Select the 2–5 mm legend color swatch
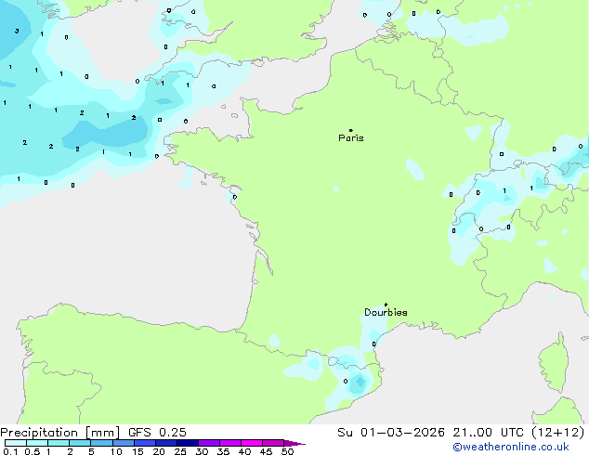 pyautogui.click(x=80, y=443)
